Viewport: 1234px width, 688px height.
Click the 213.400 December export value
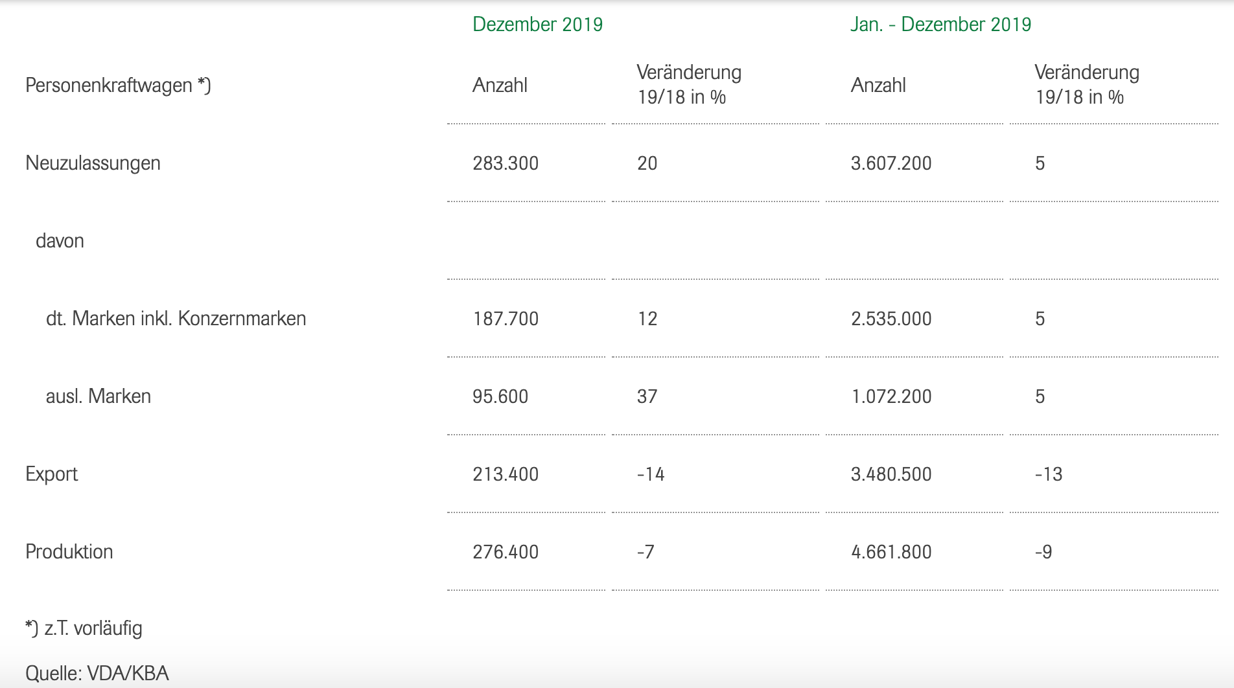coord(506,474)
